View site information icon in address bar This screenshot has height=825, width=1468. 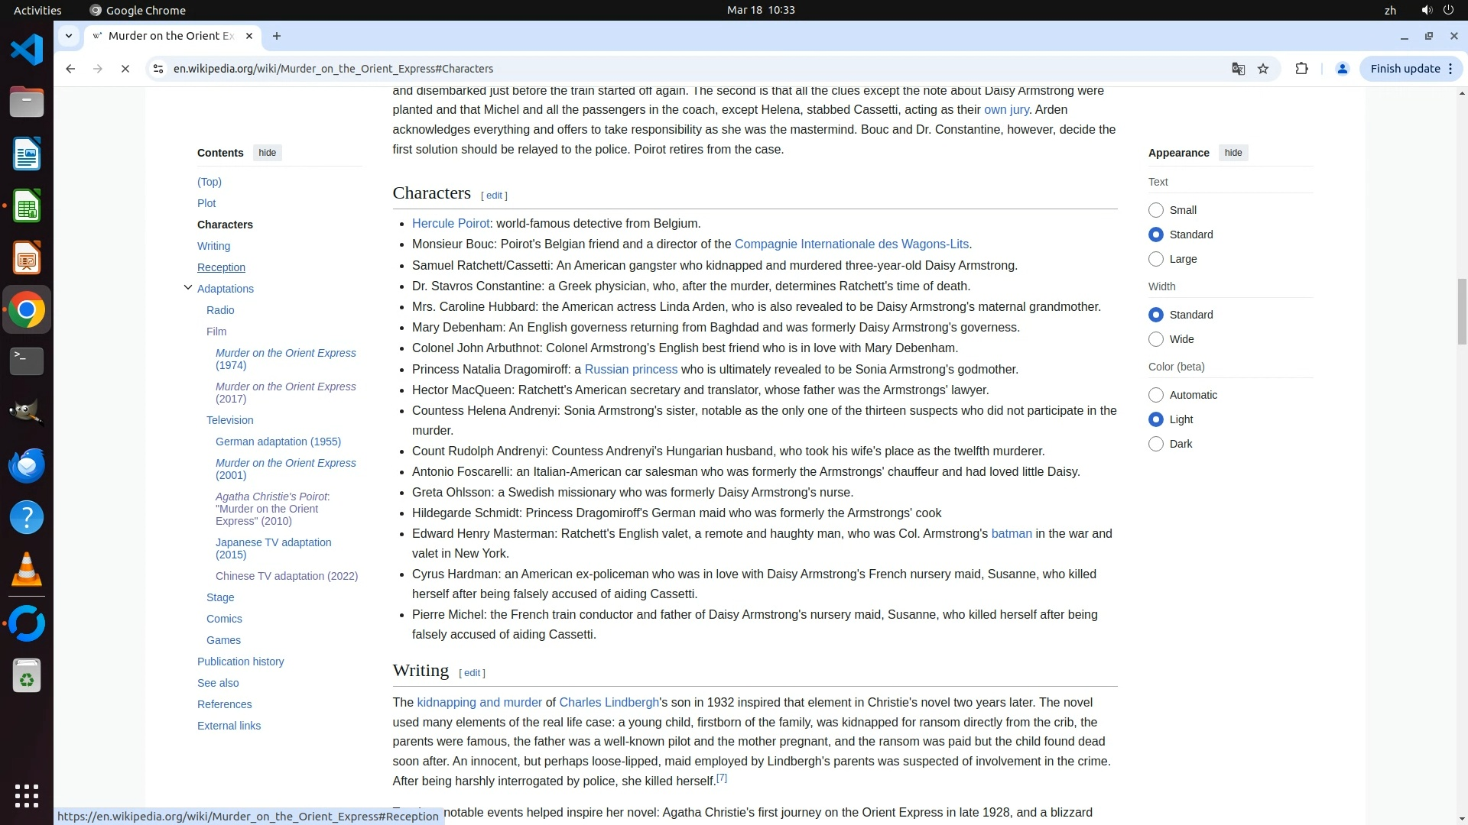point(158,69)
